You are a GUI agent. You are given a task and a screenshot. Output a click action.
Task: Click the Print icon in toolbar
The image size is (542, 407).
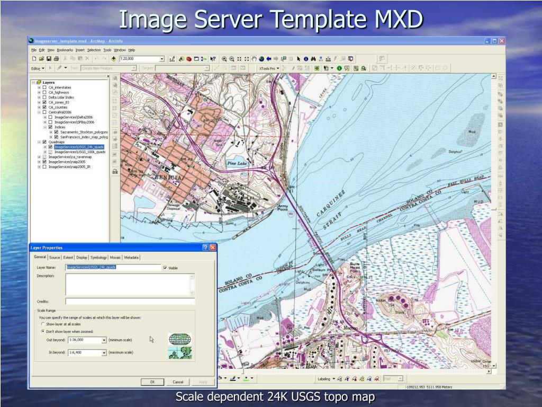click(x=56, y=59)
